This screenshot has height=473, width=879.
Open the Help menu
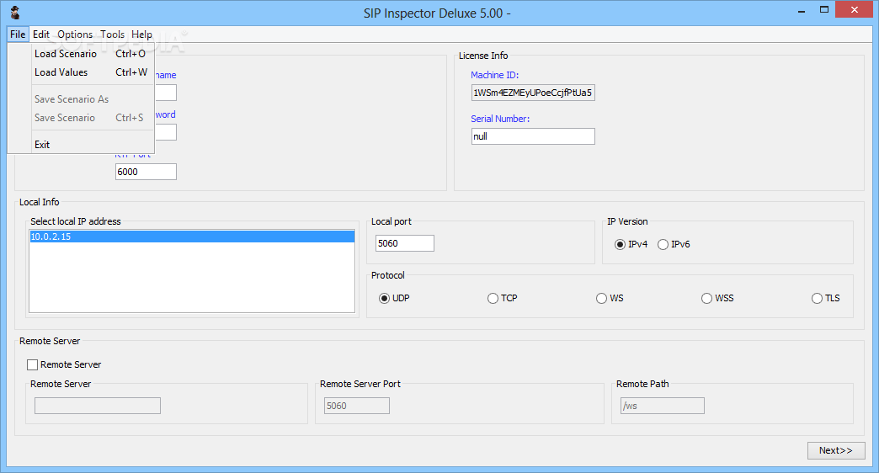click(141, 35)
